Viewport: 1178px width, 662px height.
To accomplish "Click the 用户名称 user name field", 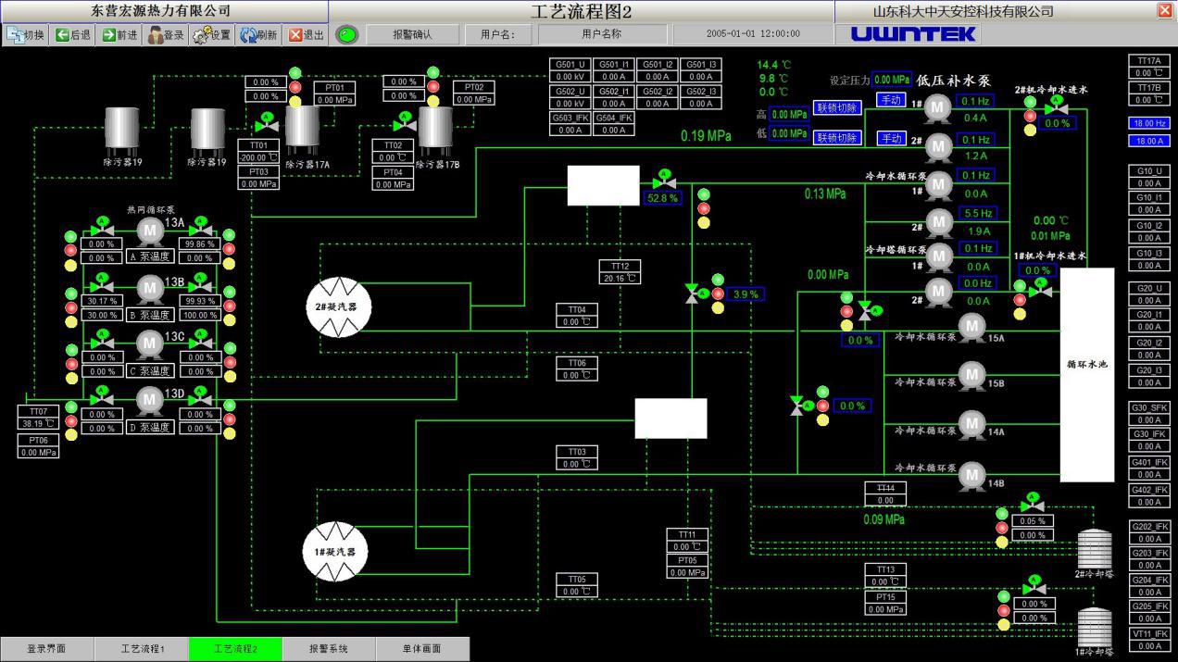I will (x=601, y=34).
